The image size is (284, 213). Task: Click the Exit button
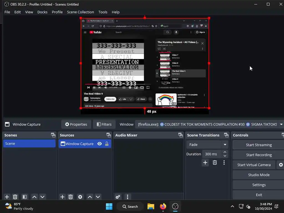click(259, 195)
